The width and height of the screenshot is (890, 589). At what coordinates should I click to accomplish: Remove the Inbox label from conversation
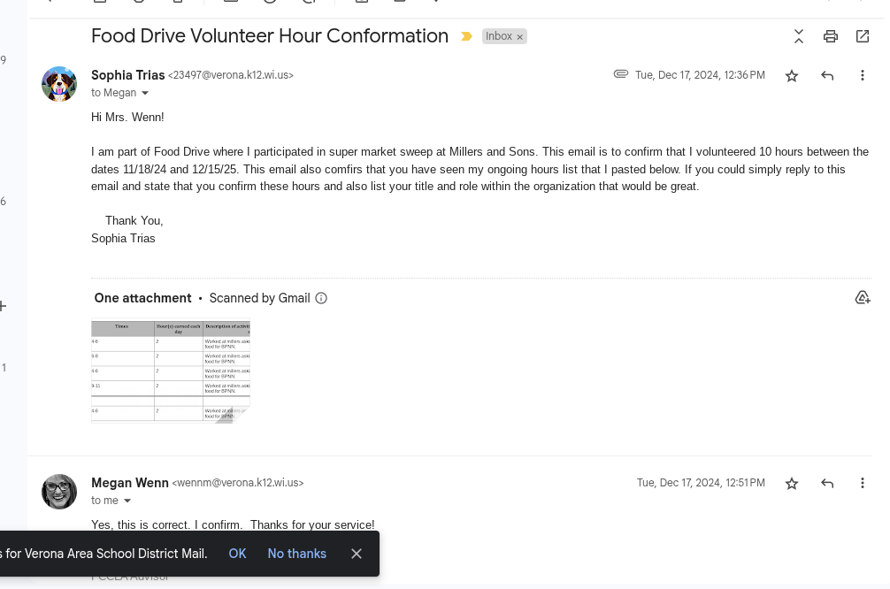[520, 37]
